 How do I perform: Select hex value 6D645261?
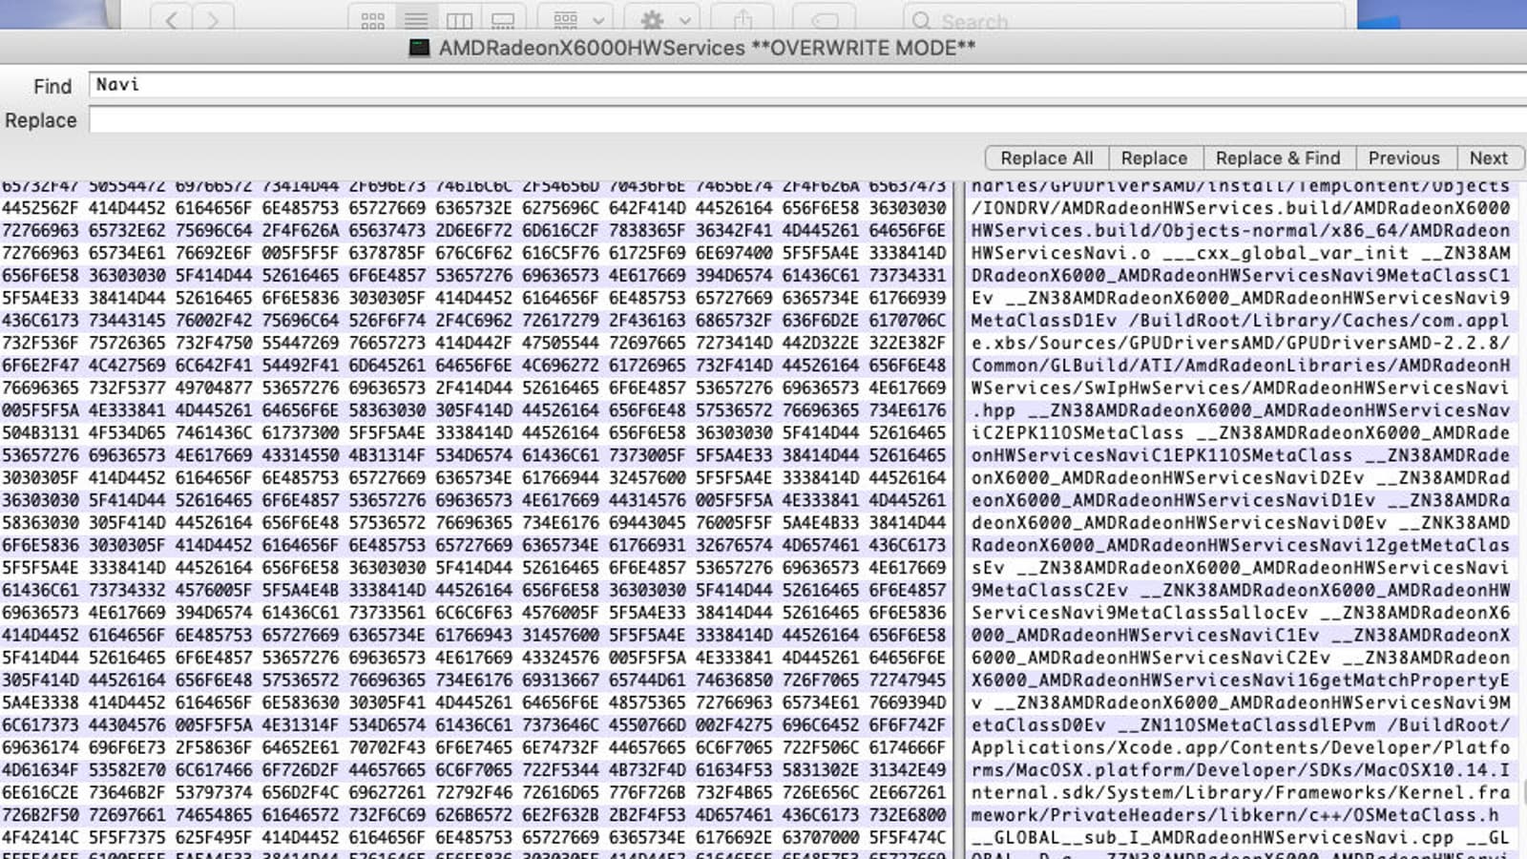(387, 366)
